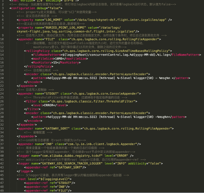Click line number 46 in the gutter
Image resolution: width=204 pixels, height=193 pixels.
(2, 179)
